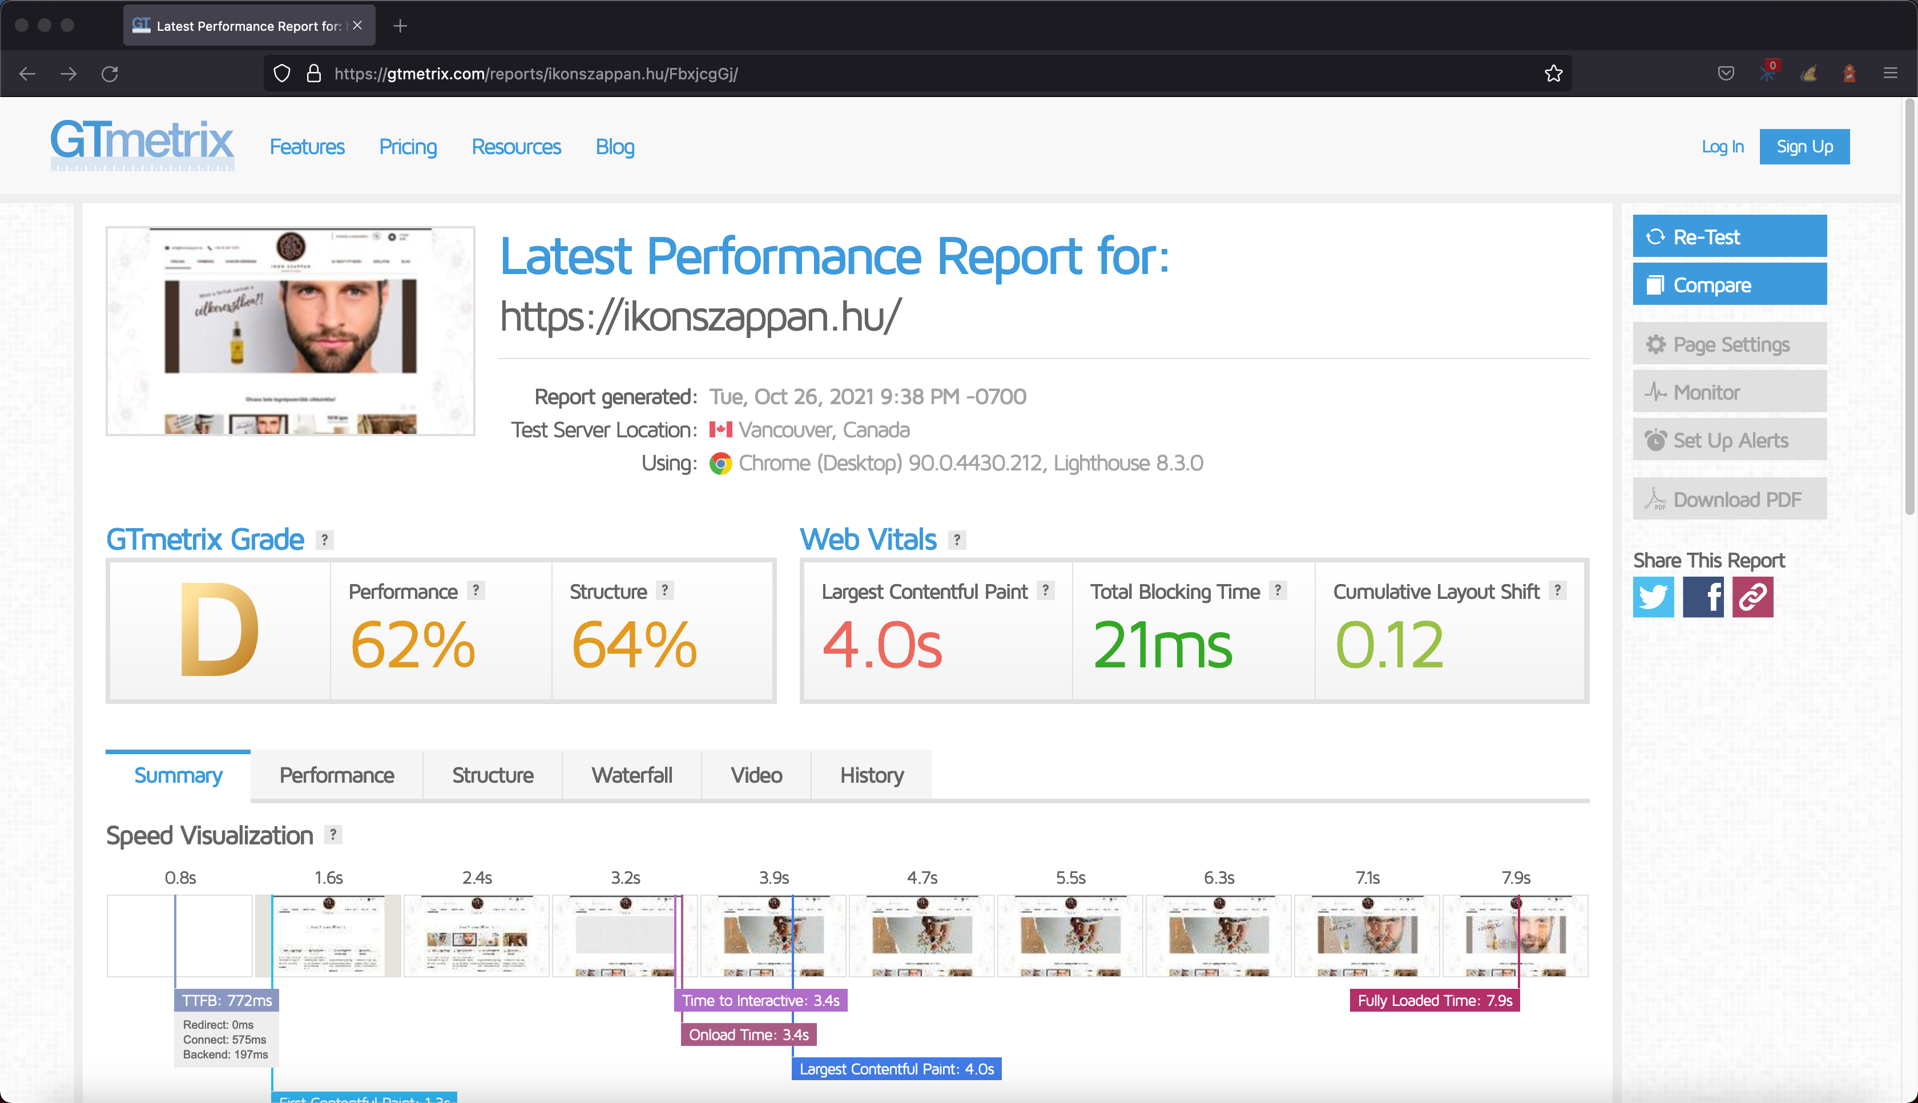Click help icon next to GTmetrix Grade

[x=325, y=540]
